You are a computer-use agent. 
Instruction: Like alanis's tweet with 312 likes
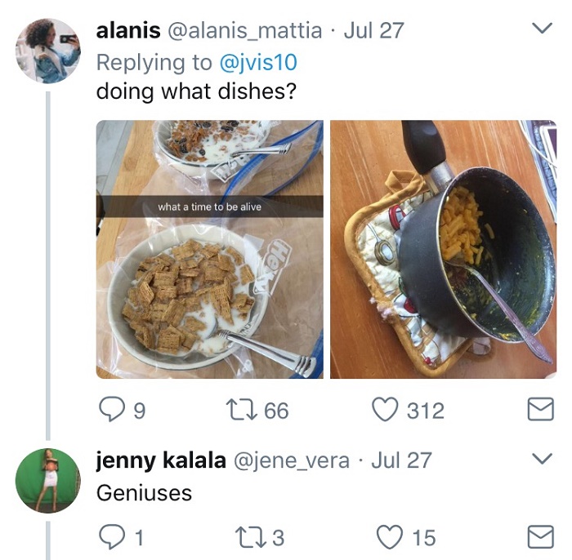coord(384,409)
